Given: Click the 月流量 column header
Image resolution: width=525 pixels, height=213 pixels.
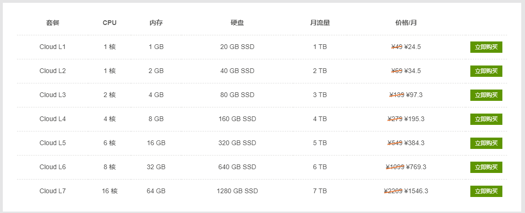Looking at the screenshot, I should tap(320, 23).
